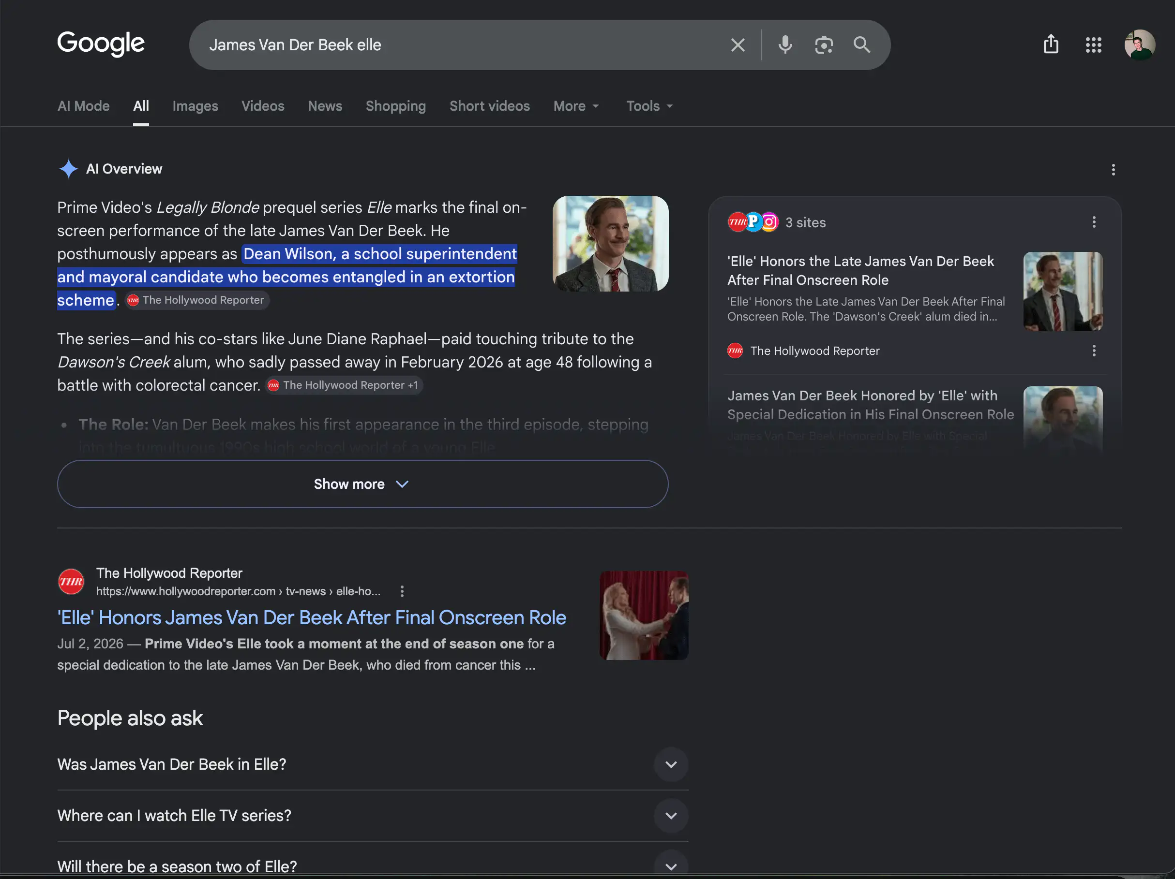Expand 'Will there be a season two of Elle?'
The height and width of the screenshot is (879, 1175).
click(372, 866)
